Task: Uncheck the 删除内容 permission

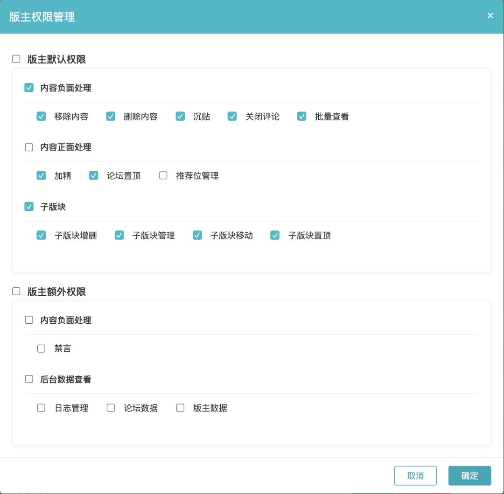Action: [x=111, y=116]
